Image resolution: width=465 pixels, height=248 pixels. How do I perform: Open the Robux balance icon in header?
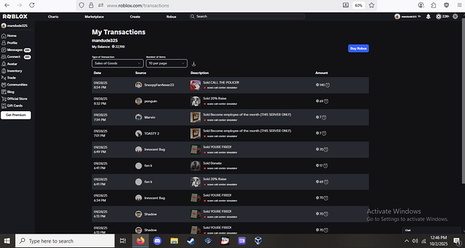pyautogui.click(x=438, y=17)
